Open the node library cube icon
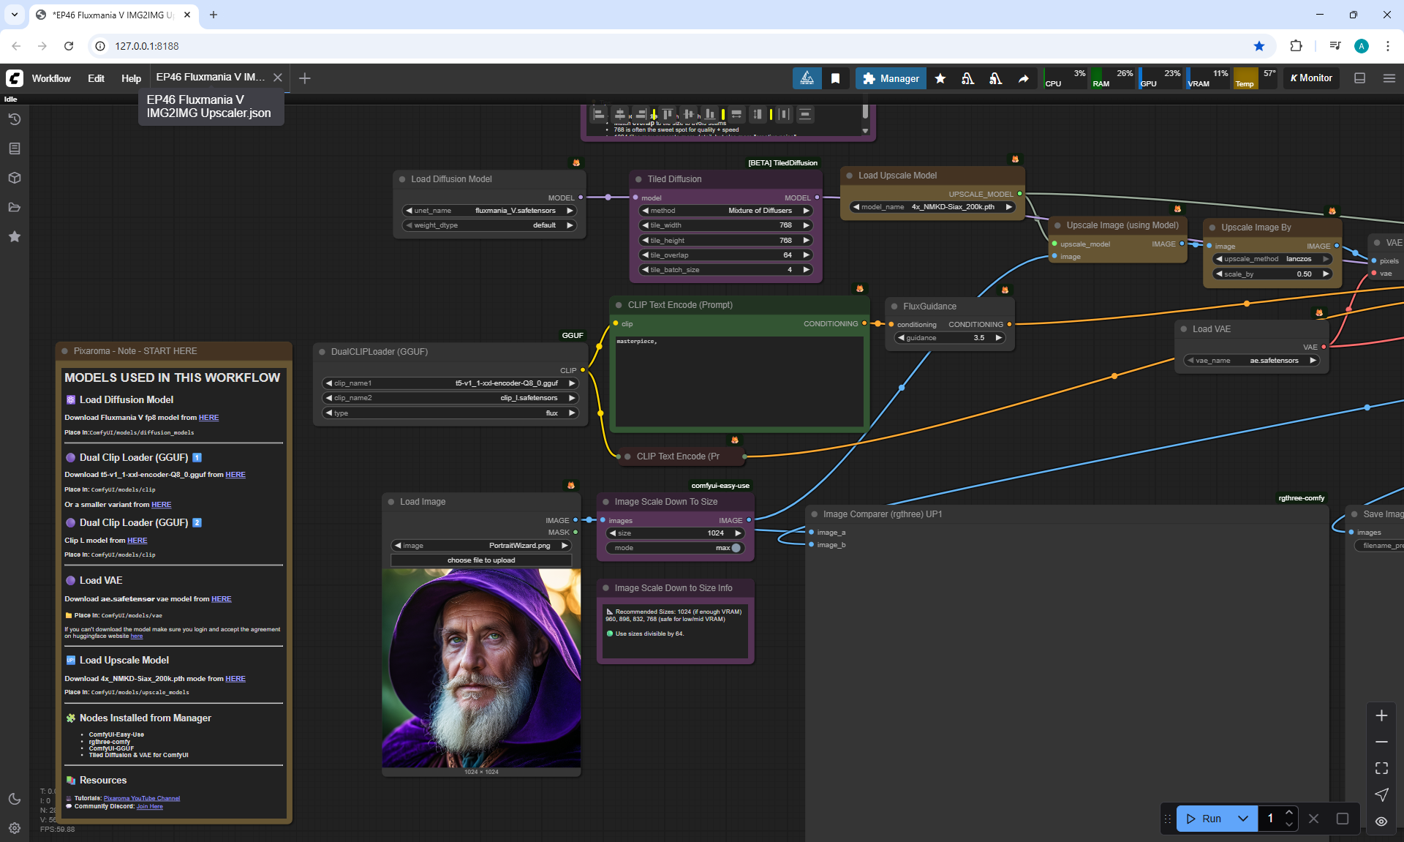 point(15,178)
